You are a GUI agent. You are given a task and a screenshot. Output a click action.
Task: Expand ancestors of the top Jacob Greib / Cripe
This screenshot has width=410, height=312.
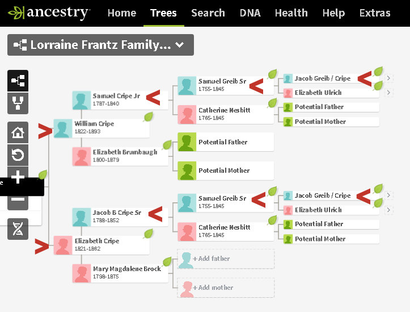[389, 78]
